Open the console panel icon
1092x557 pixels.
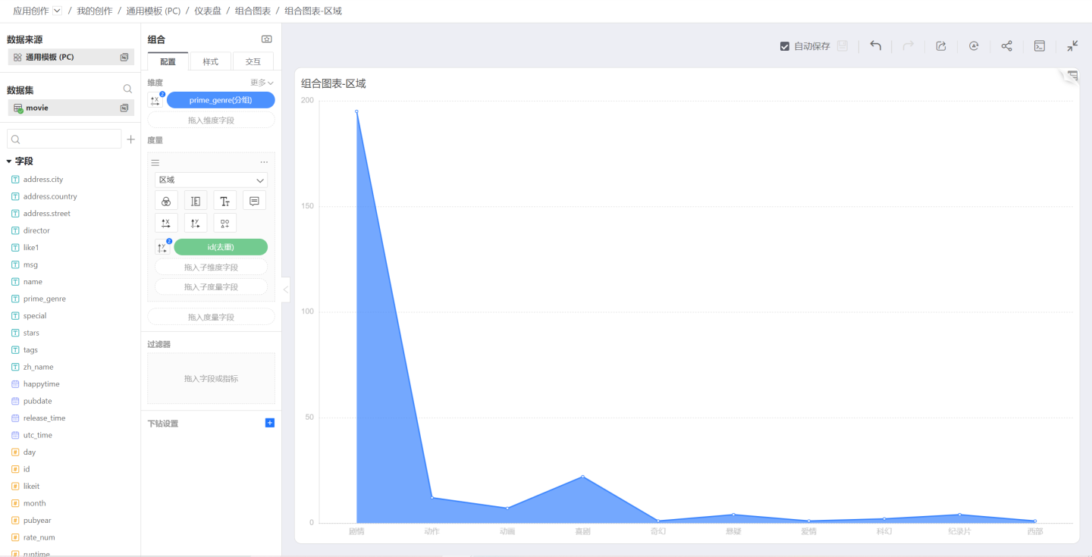[1040, 46]
